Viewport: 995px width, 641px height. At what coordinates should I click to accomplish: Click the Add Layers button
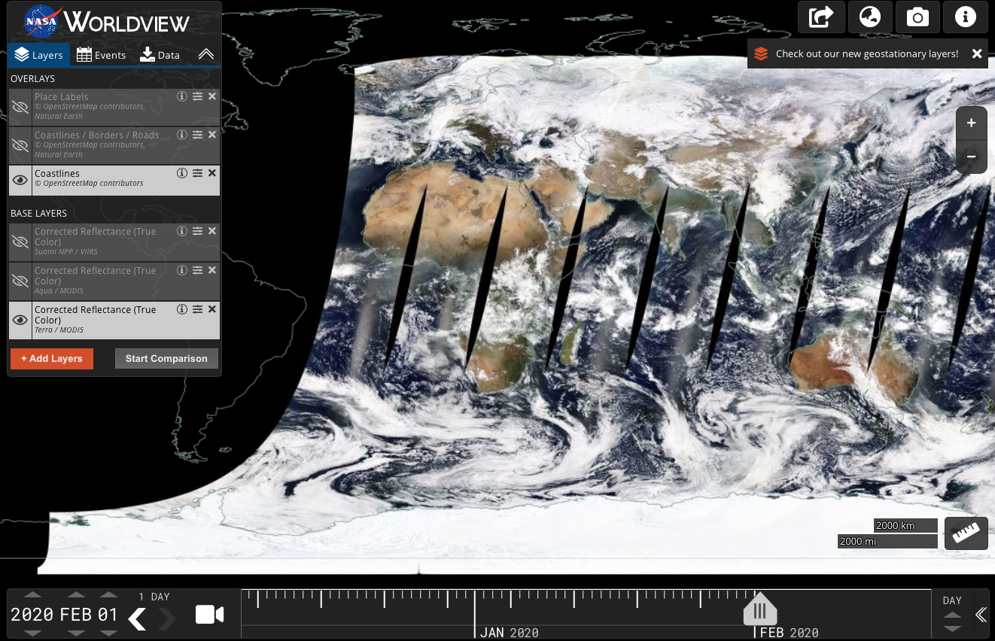(52, 359)
